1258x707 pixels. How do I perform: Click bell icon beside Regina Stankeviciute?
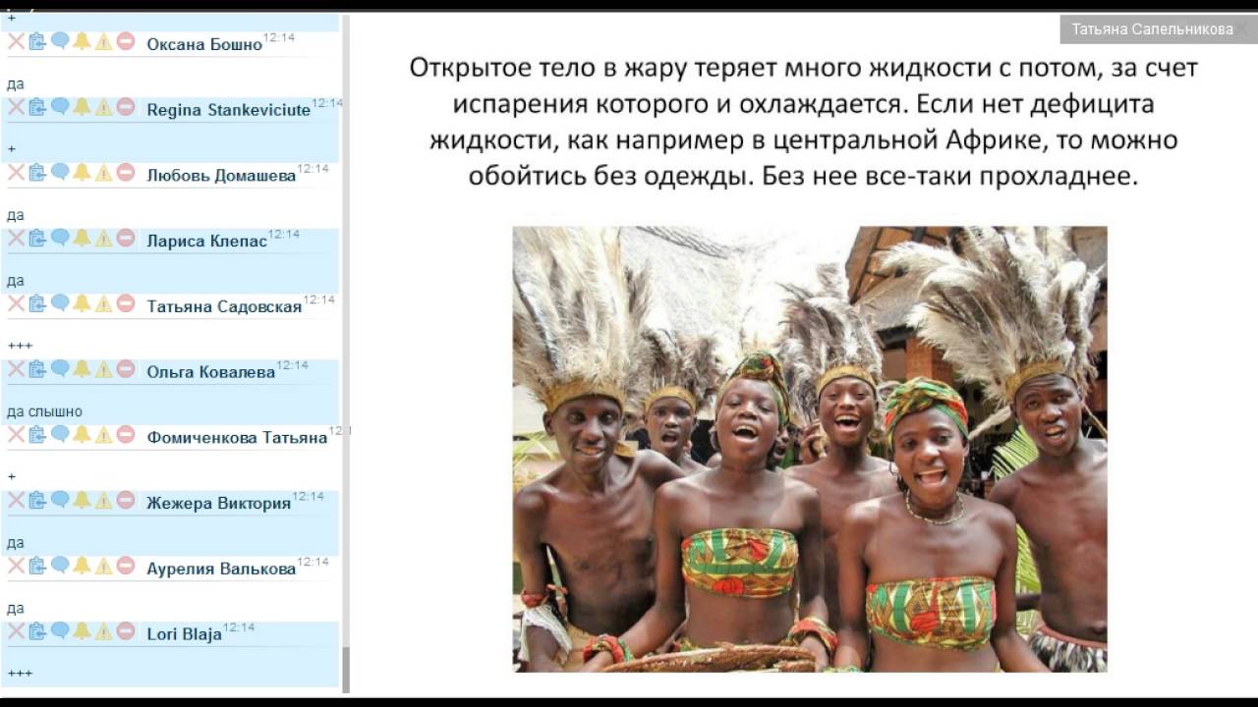click(x=82, y=107)
